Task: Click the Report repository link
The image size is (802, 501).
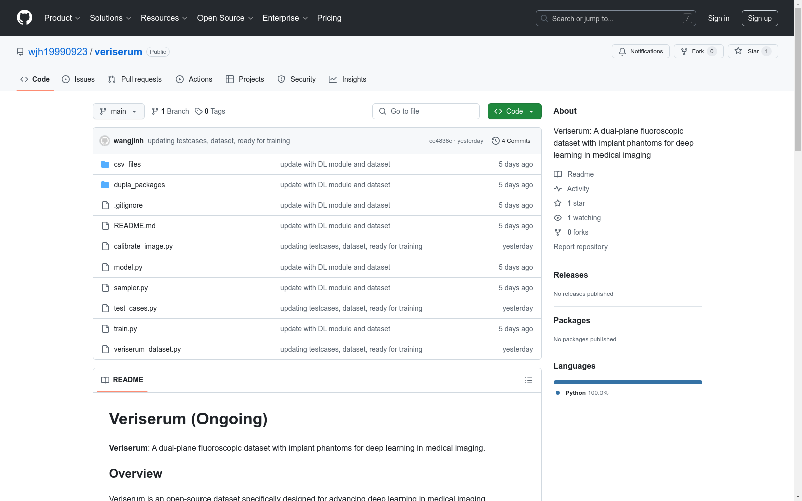Action: coord(580,247)
